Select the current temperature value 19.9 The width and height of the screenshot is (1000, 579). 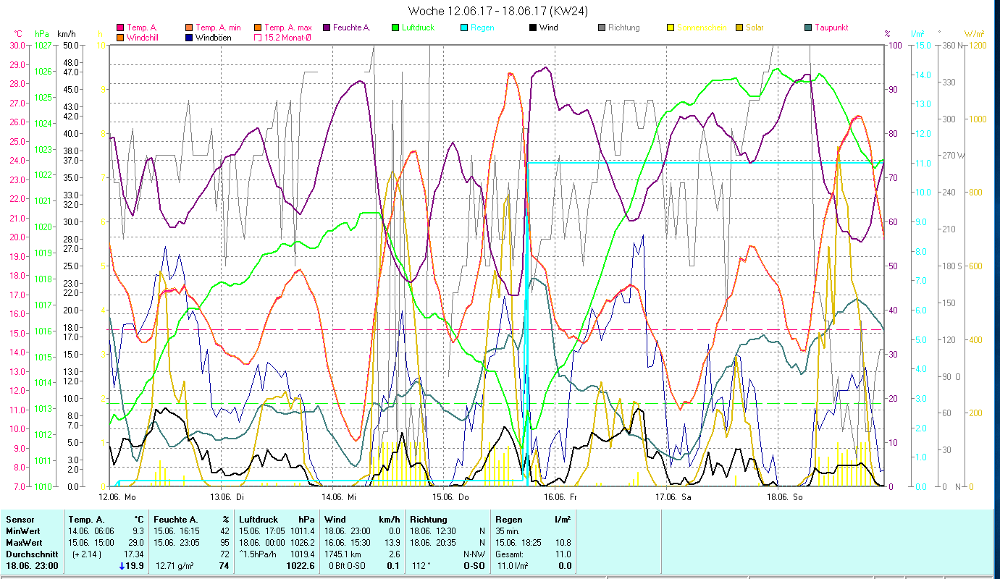pos(135,567)
